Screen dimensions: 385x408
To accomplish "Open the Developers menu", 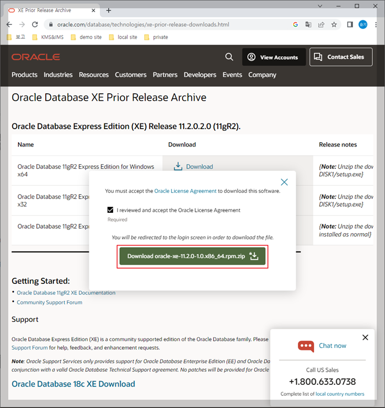I will [200, 74].
